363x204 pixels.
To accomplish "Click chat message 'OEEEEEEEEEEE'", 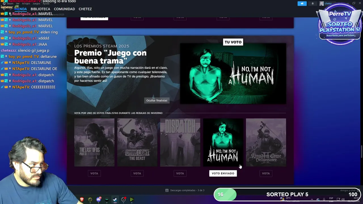I will coord(43,87).
